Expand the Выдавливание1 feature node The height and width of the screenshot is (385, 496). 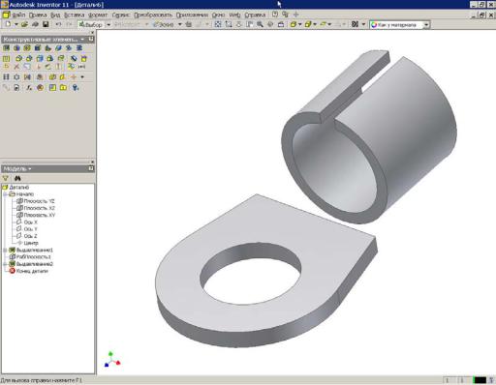pos(5,250)
